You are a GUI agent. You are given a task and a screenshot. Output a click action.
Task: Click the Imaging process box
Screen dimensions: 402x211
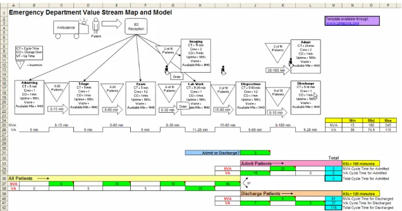[x=196, y=56]
